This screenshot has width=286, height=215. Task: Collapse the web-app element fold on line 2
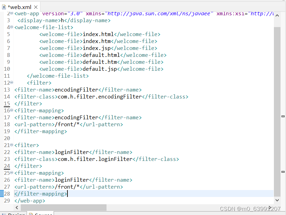pos(11,13)
